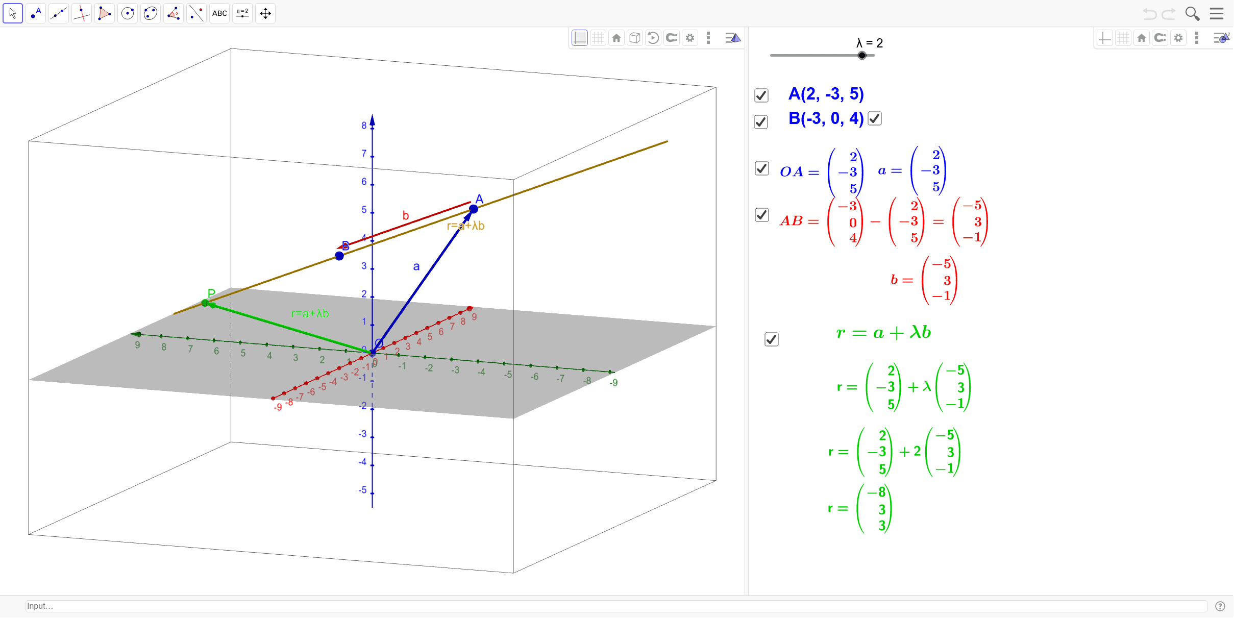Select the Point tool
The image size is (1234, 618).
[x=36, y=13]
